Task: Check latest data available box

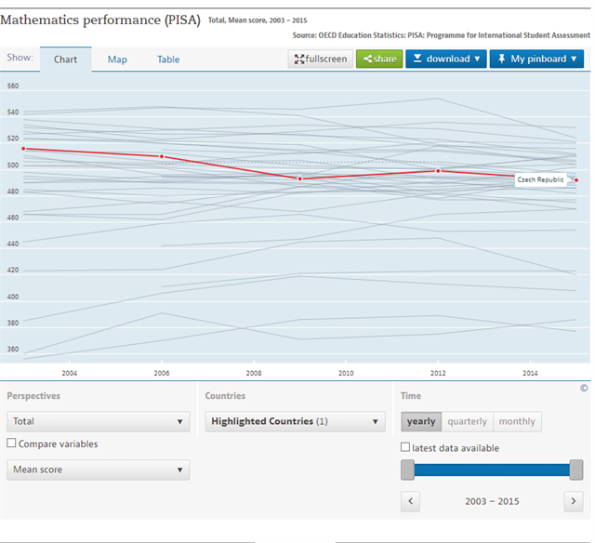Action: click(405, 448)
